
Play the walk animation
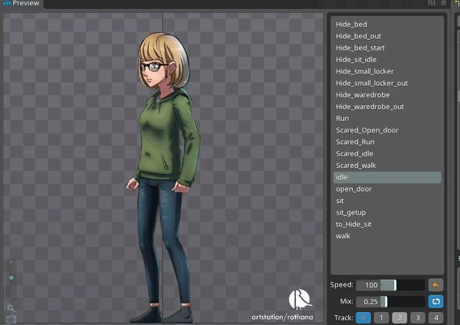[x=387, y=236]
